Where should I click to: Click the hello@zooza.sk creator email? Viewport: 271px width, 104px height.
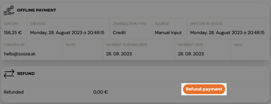coord(20,54)
